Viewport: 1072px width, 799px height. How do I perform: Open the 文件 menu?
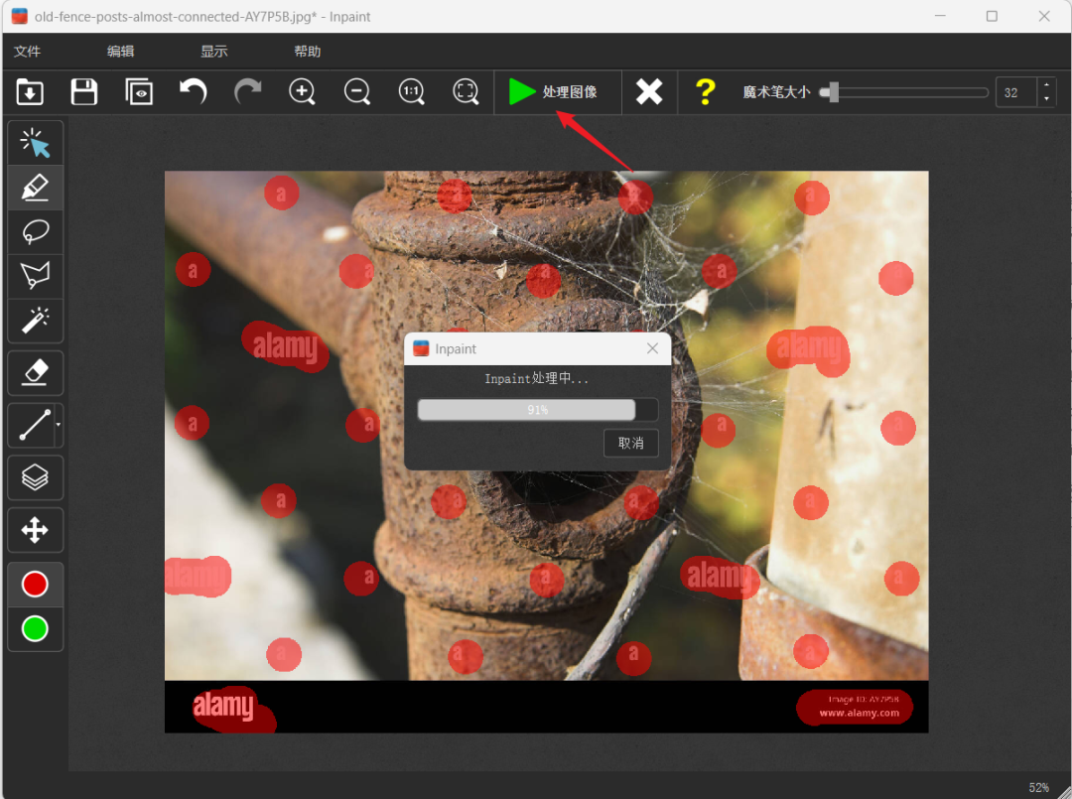[x=28, y=52]
